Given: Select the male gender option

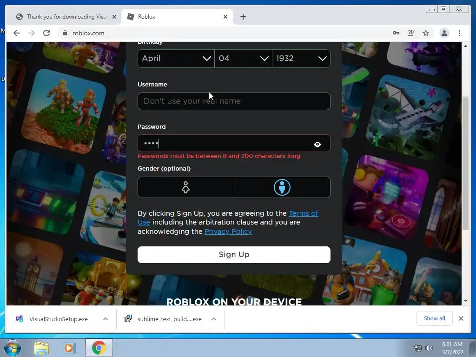Looking at the screenshot, I should tap(282, 187).
